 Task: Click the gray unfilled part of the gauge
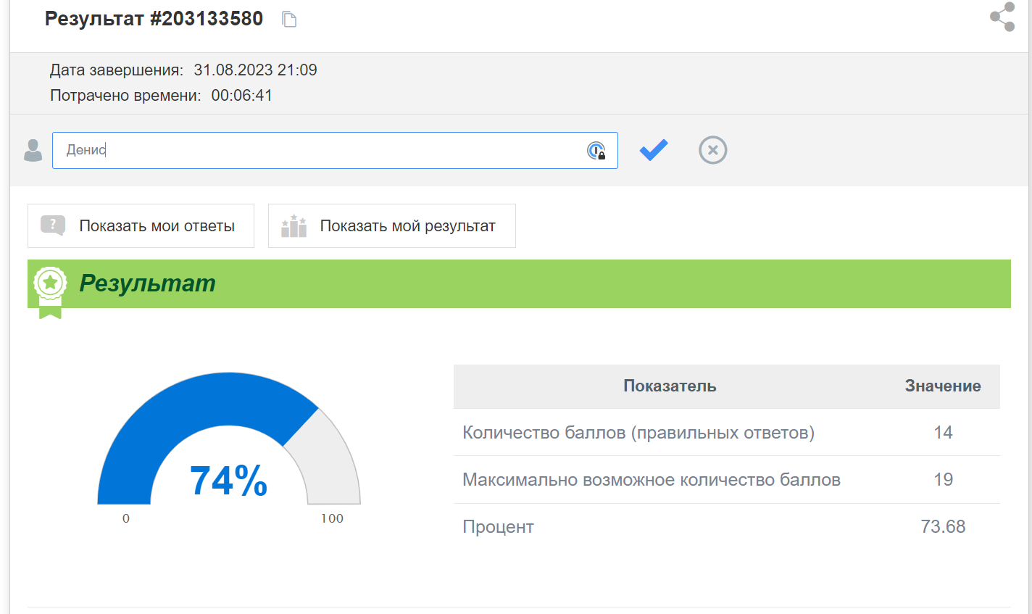click(x=330, y=464)
